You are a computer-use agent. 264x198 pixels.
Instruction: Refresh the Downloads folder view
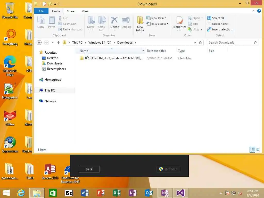(200, 43)
